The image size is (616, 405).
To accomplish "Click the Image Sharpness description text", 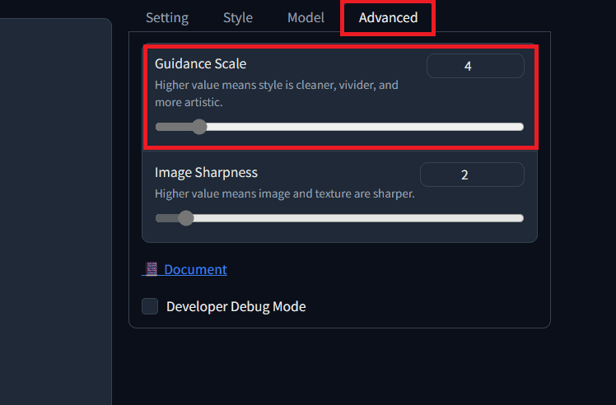I will (x=284, y=194).
